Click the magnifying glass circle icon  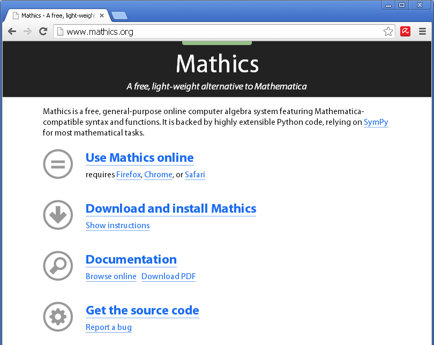58,266
